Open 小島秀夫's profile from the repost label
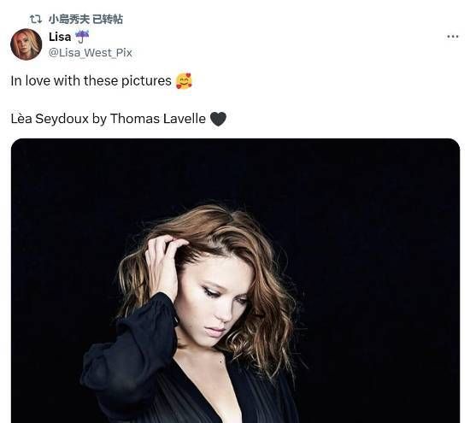The image size is (470, 423). pos(69,20)
